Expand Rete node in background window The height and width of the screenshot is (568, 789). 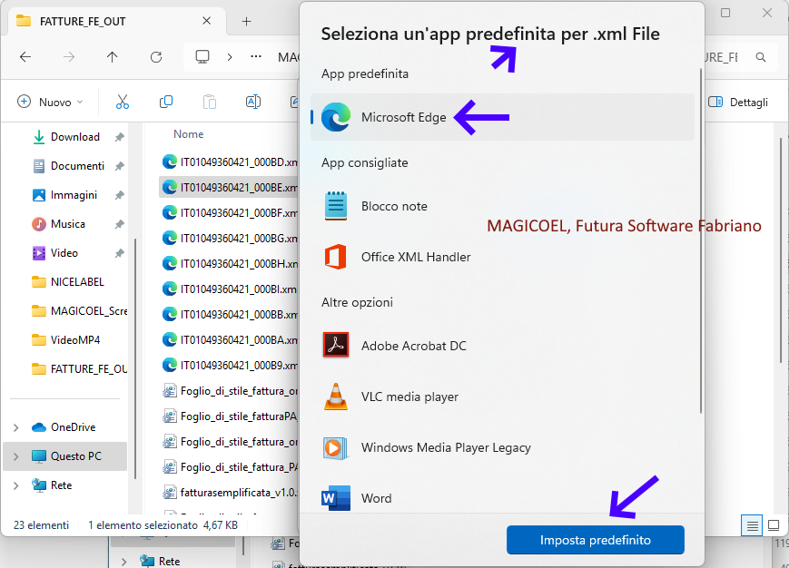[x=124, y=561]
